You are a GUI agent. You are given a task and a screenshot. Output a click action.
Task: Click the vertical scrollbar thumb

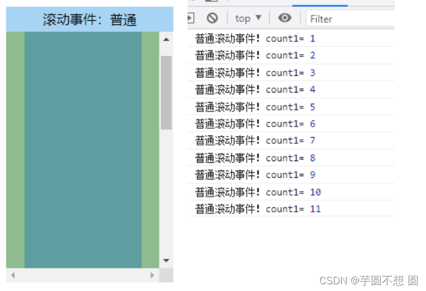(166, 93)
